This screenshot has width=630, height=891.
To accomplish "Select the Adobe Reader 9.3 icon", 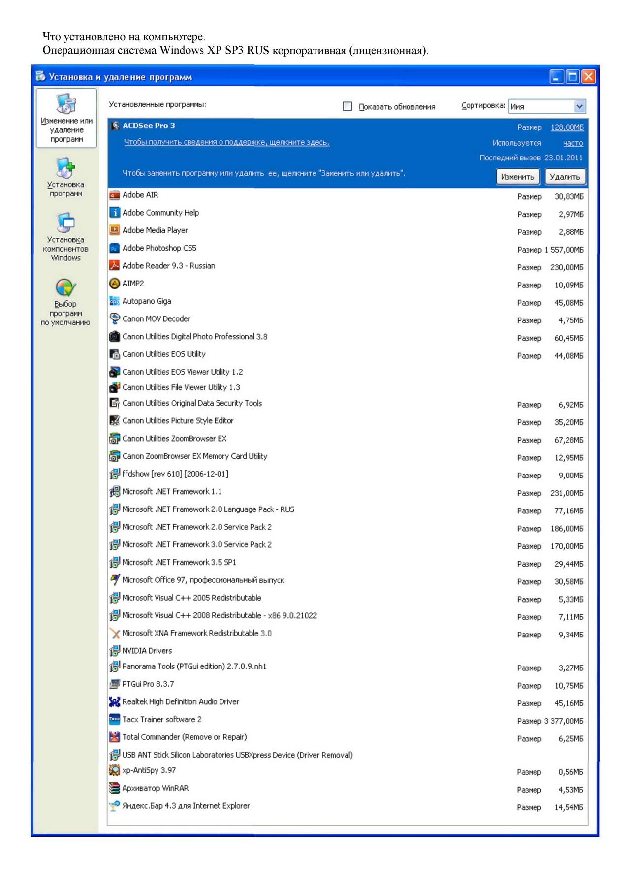I will (x=114, y=266).
